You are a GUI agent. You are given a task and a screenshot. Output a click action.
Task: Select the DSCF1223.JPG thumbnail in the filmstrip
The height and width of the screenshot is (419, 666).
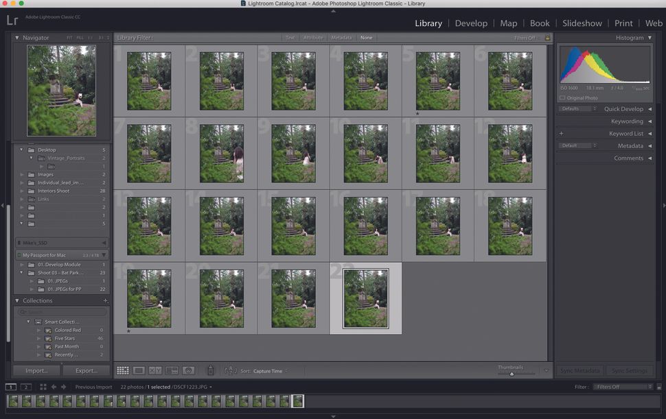pyautogui.click(x=297, y=401)
